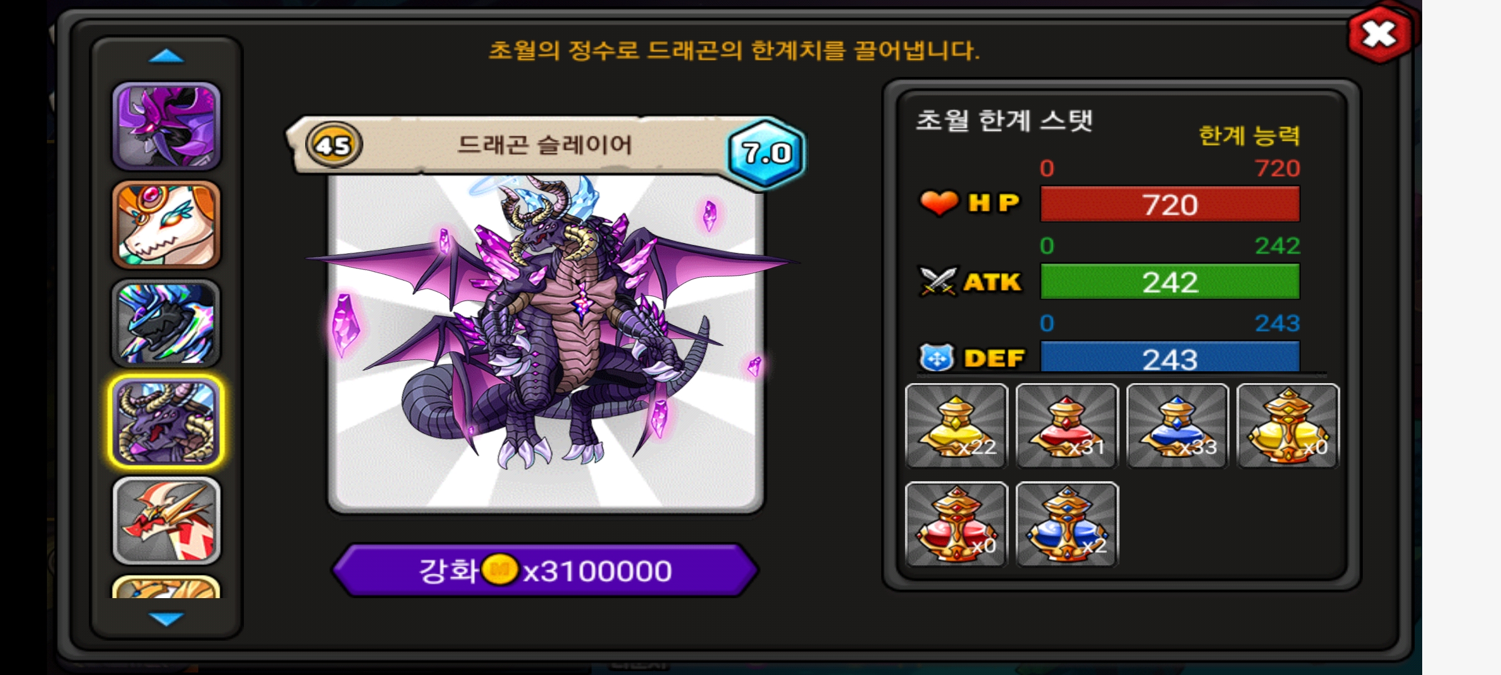Select the large golden yellow potion x0

[1288, 426]
